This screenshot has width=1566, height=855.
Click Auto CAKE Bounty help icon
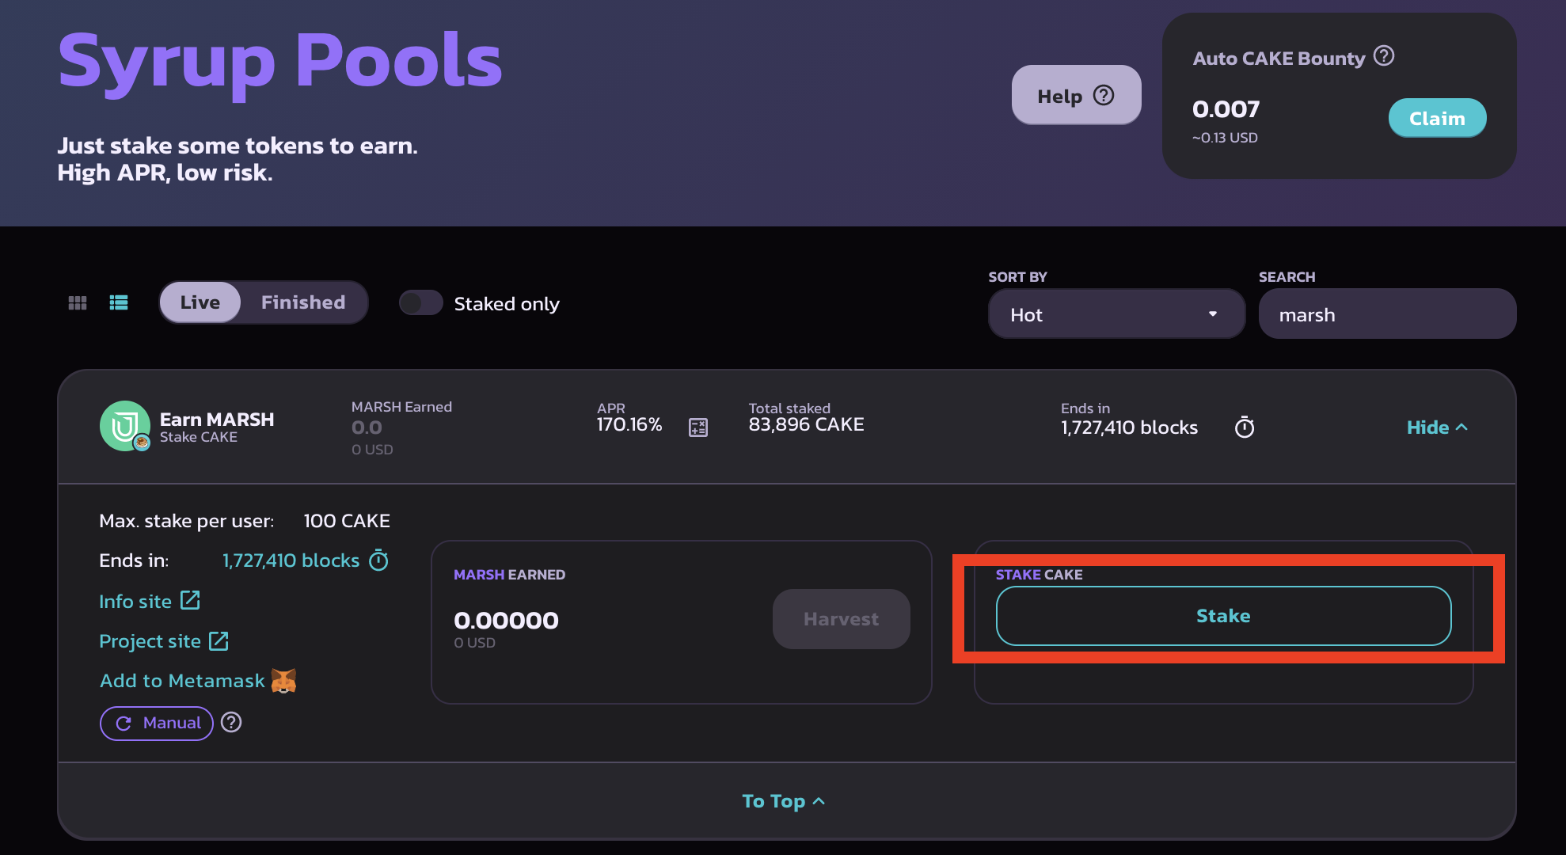[x=1383, y=56]
